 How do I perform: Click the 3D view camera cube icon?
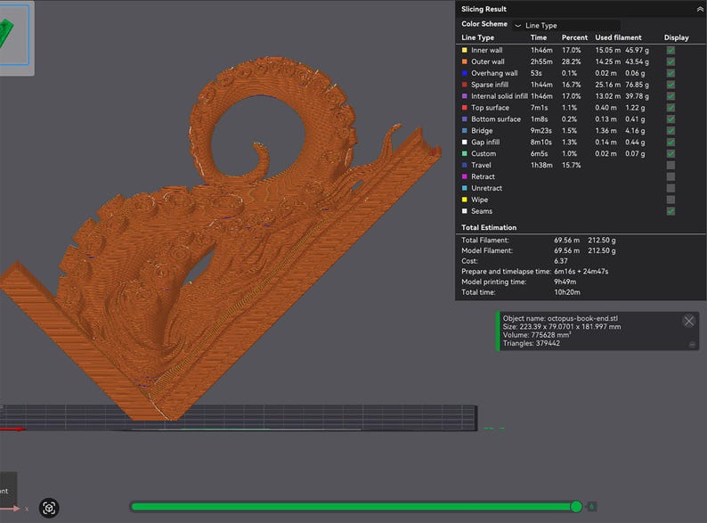click(x=49, y=508)
